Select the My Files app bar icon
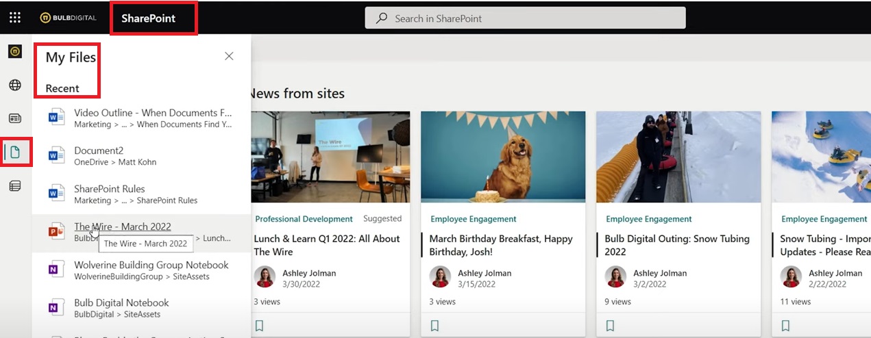Screen dimensions: 871x338 [x=16, y=152]
